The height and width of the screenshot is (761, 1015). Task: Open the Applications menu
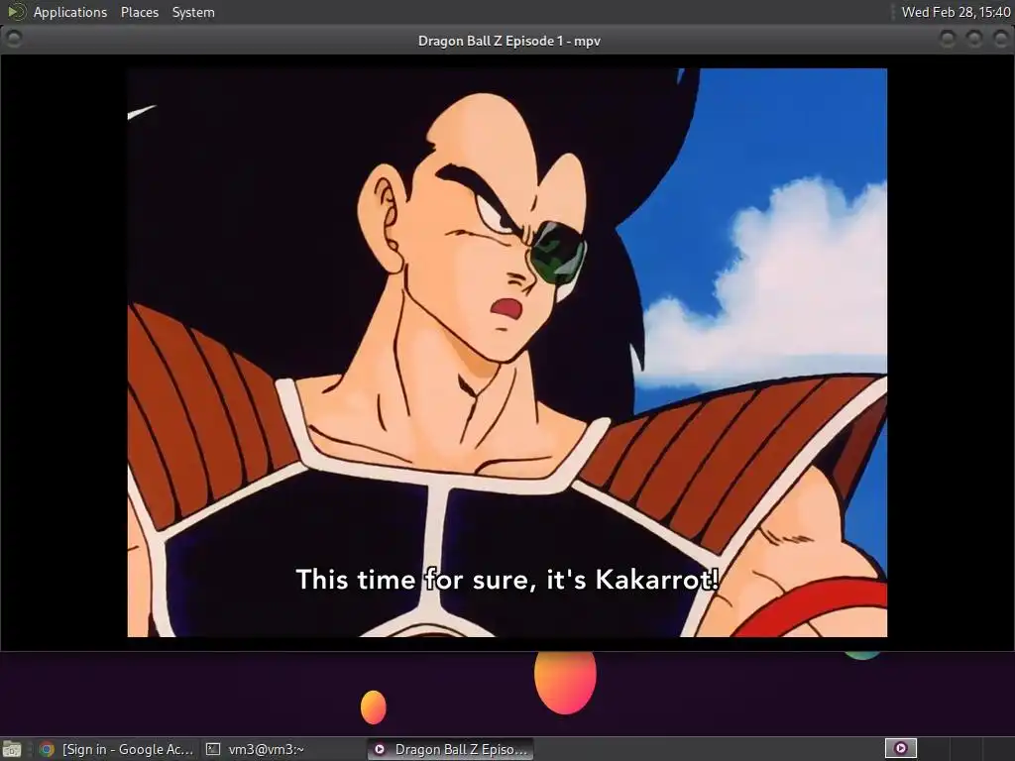pyautogui.click(x=70, y=12)
